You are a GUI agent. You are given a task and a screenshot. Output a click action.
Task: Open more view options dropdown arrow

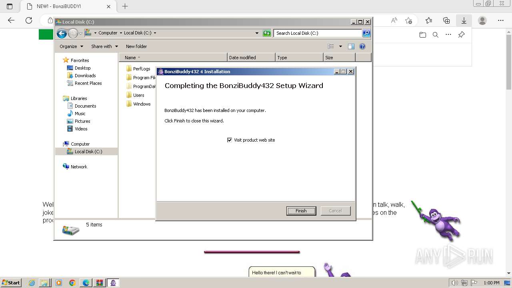point(340,46)
